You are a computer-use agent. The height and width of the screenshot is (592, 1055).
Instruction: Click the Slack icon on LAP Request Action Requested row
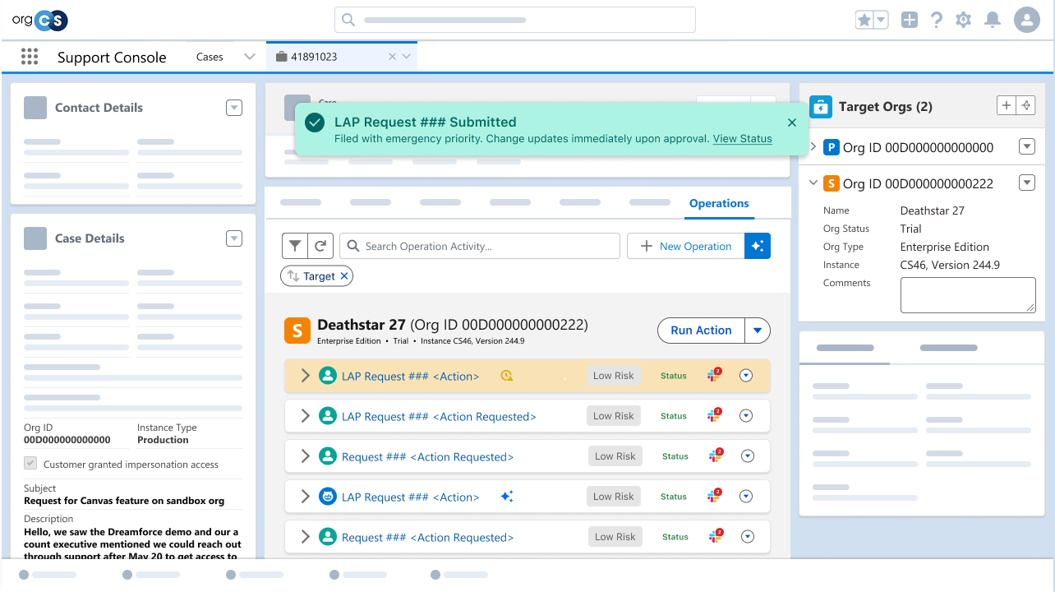(x=714, y=416)
